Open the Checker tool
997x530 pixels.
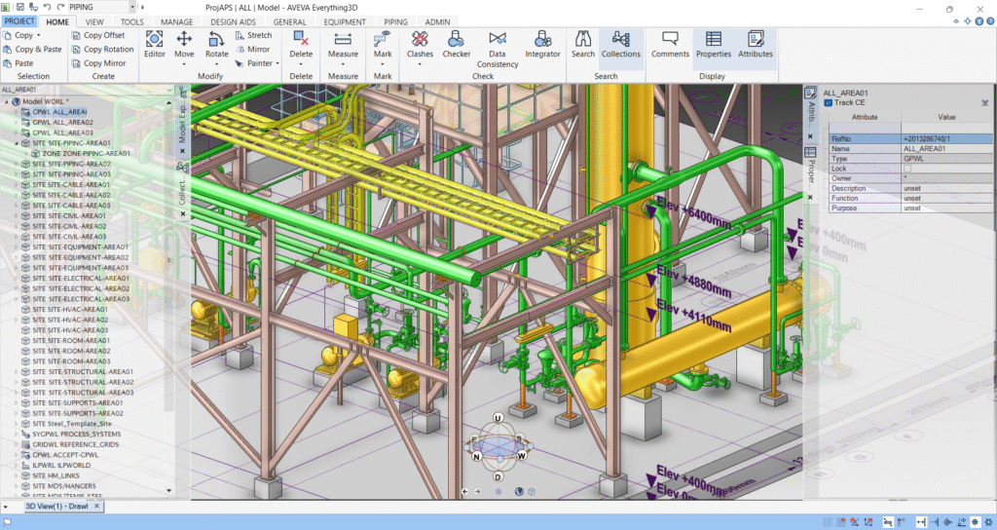(x=456, y=44)
